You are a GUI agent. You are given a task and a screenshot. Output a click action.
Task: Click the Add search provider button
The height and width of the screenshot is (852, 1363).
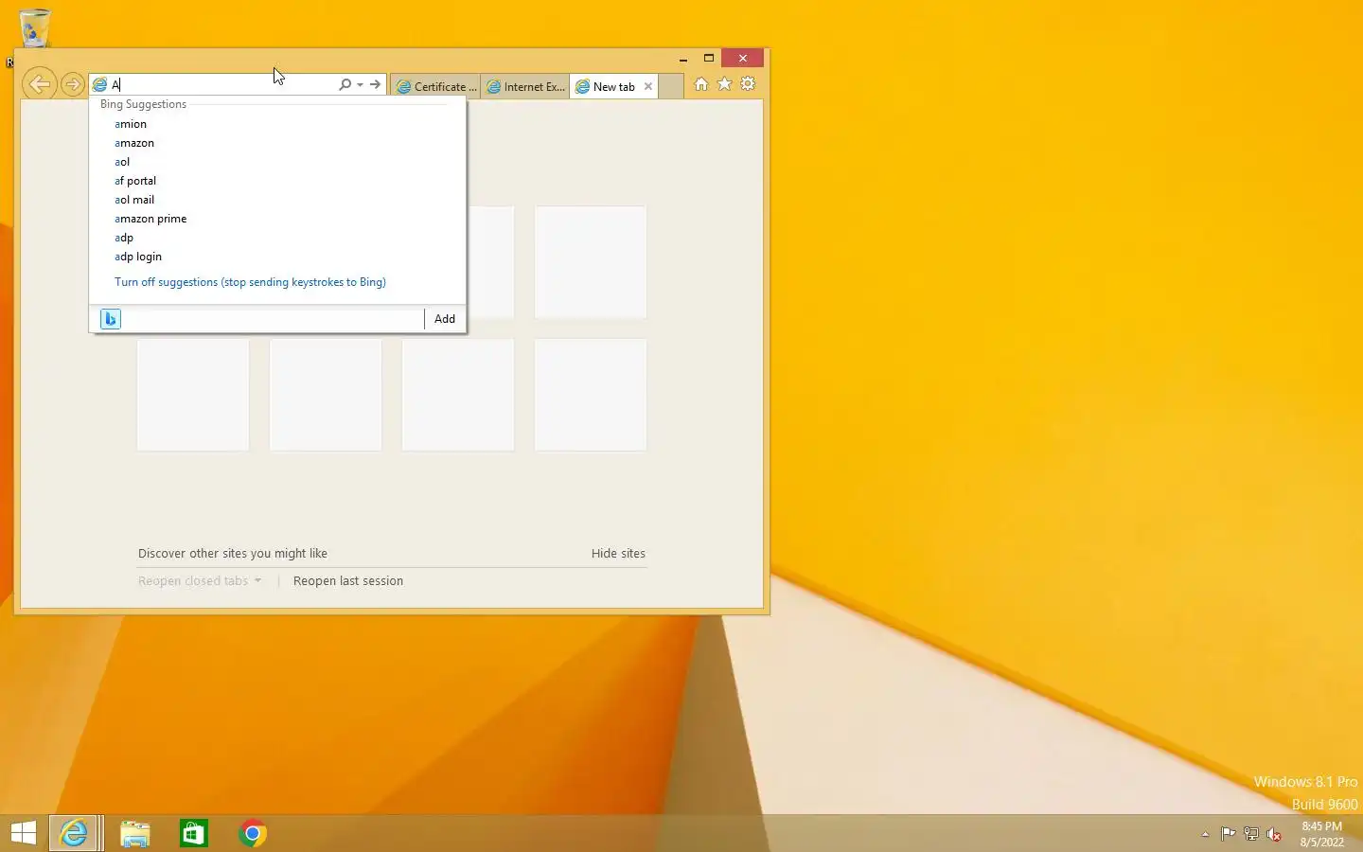445,319
